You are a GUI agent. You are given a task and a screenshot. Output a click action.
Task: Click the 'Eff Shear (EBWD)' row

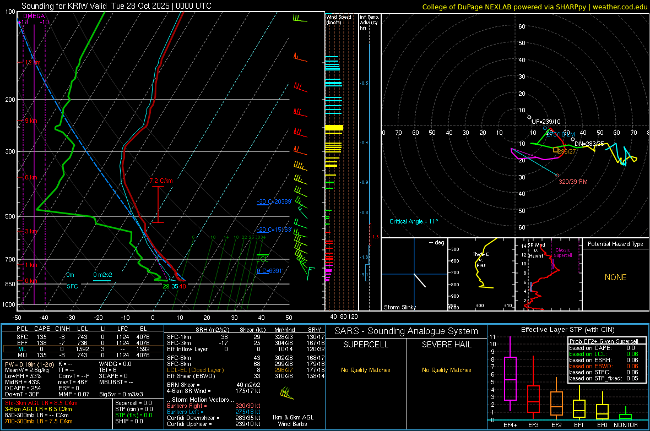(x=246, y=376)
